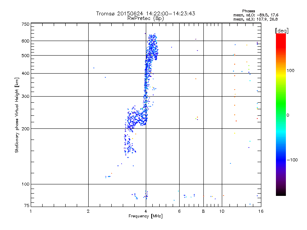The width and height of the screenshot is (307, 230).
Task: Click the x-axis tick label '1'
Action: [31, 211]
